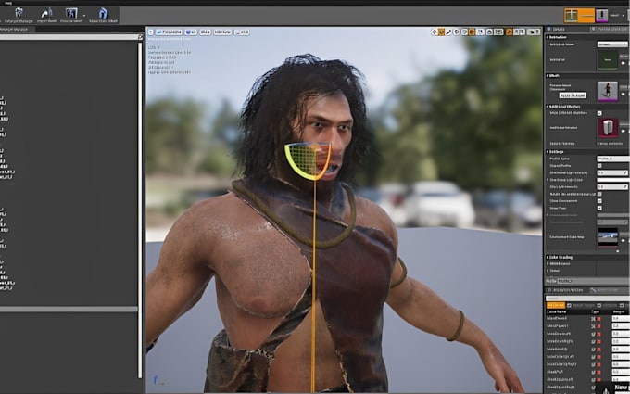This screenshot has width=630, height=394.
Task: Click left panel vertical scrollbar
Action: point(140,209)
